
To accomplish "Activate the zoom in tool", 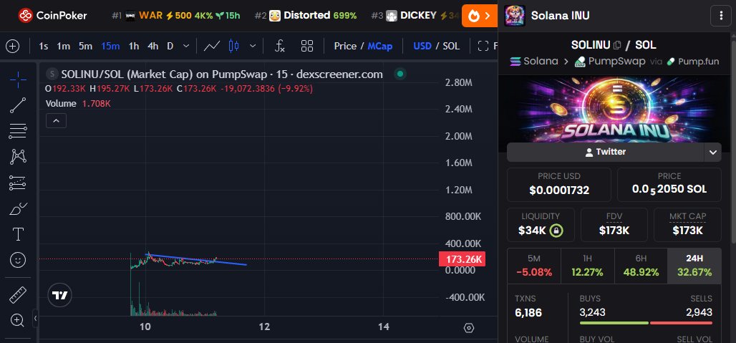I will coord(18,321).
